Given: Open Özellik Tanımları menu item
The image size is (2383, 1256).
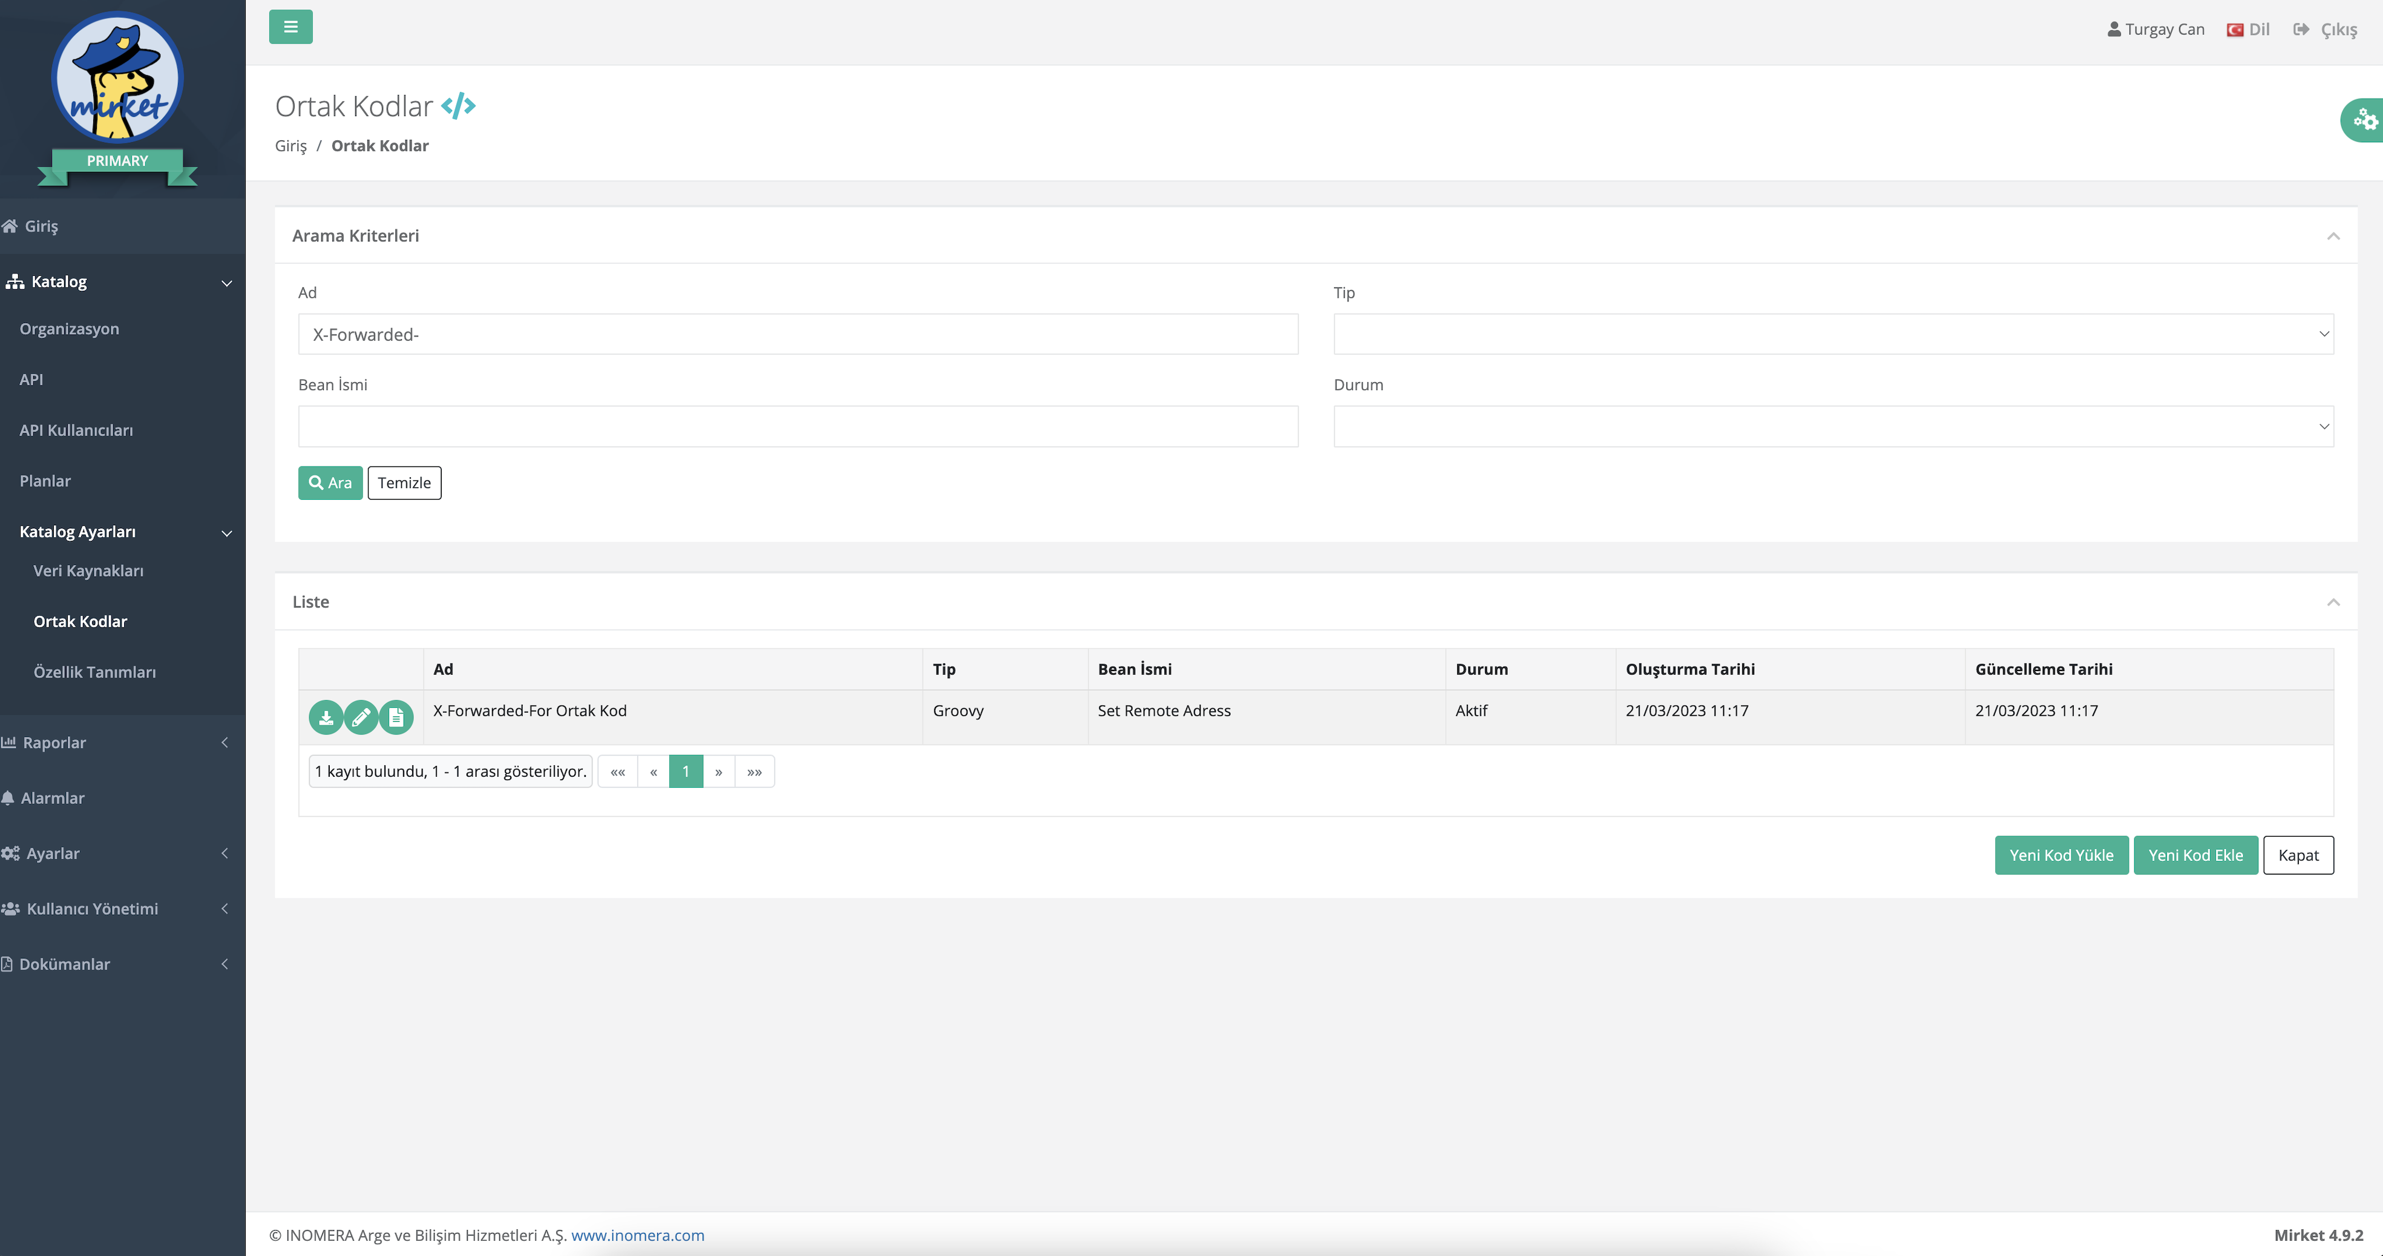Looking at the screenshot, I should tap(94, 672).
